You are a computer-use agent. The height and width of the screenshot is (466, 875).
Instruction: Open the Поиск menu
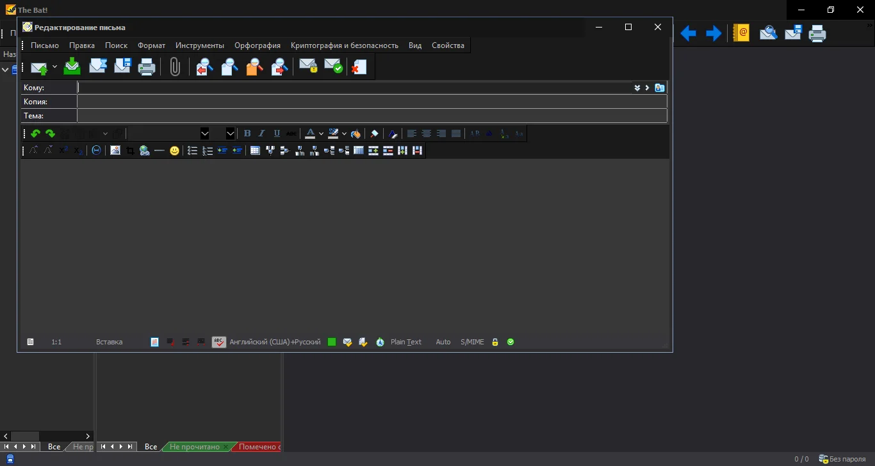117,45
